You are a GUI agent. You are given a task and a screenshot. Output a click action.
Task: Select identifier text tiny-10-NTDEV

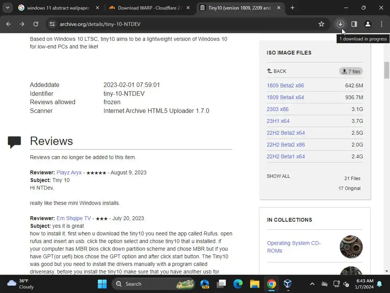(x=124, y=94)
